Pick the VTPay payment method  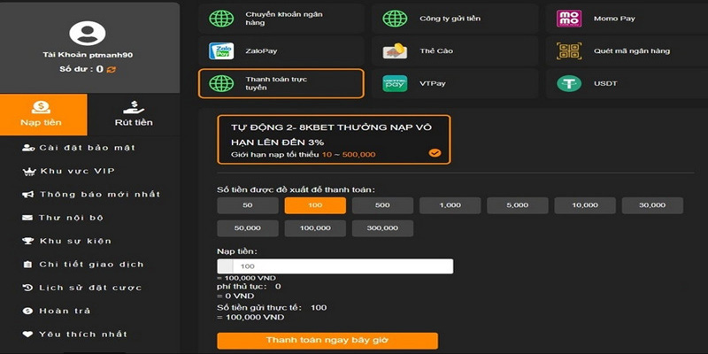pyautogui.click(x=395, y=84)
